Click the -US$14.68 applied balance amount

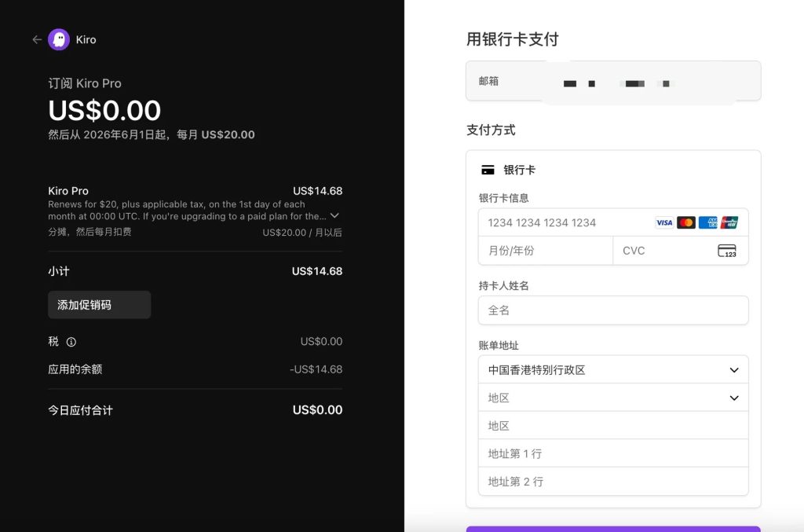pyautogui.click(x=316, y=369)
